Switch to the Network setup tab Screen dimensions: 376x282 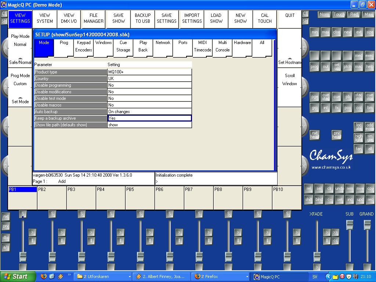[x=163, y=47]
